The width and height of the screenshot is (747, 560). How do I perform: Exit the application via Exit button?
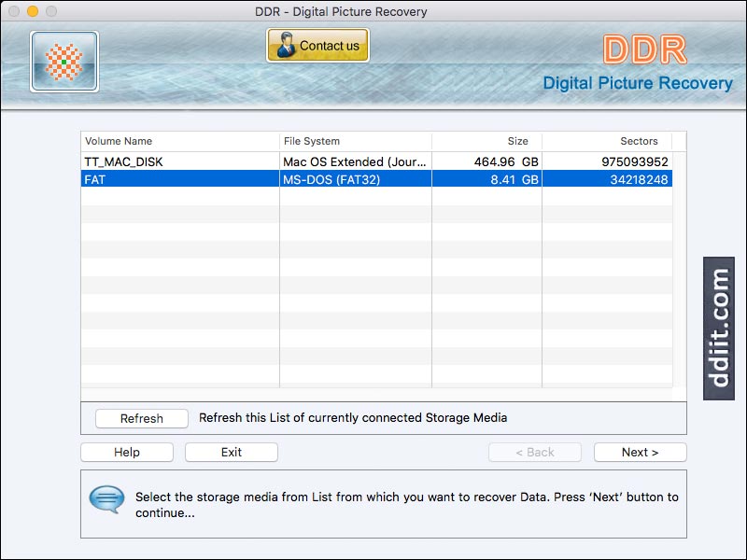tap(231, 452)
